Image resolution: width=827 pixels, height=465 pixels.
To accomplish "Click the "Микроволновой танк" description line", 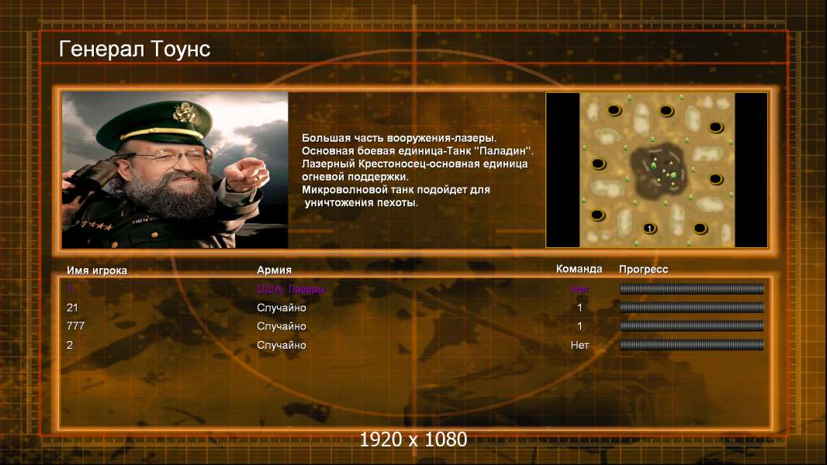I will [396, 190].
